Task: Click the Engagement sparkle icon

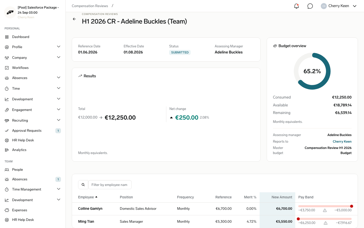Action: click(x=7, y=110)
